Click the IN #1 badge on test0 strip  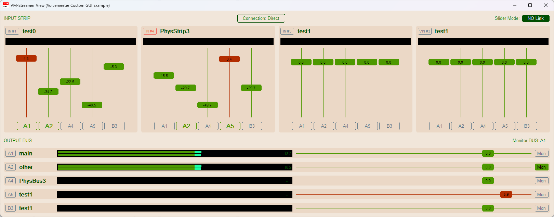tap(12, 31)
